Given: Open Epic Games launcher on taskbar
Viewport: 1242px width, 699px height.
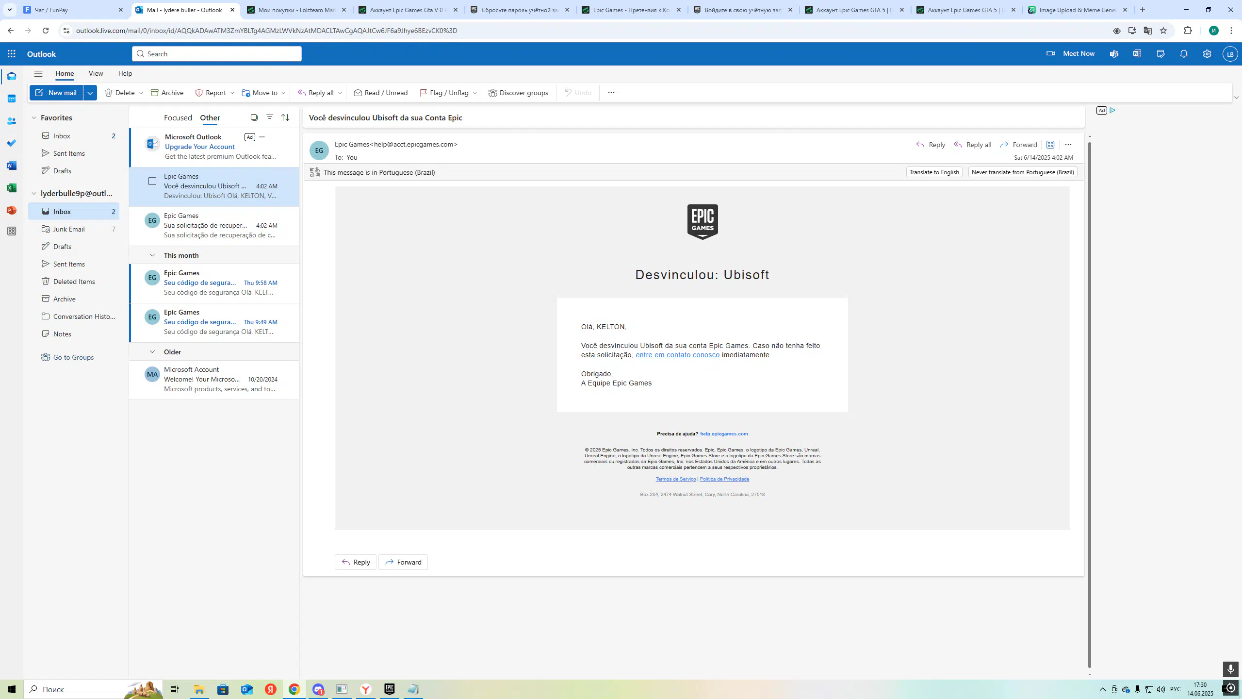Looking at the screenshot, I should tap(390, 689).
